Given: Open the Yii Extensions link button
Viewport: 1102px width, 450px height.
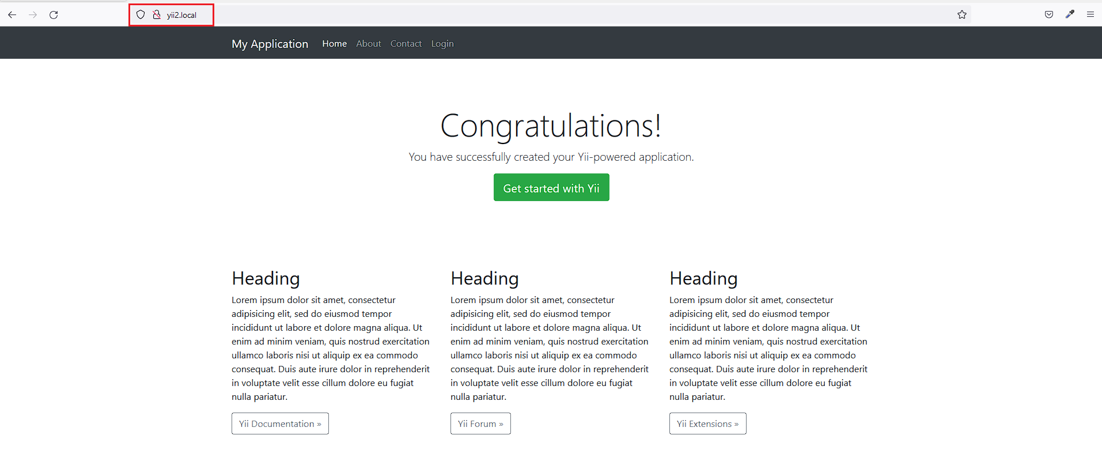Looking at the screenshot, I should tap(707, 423).
